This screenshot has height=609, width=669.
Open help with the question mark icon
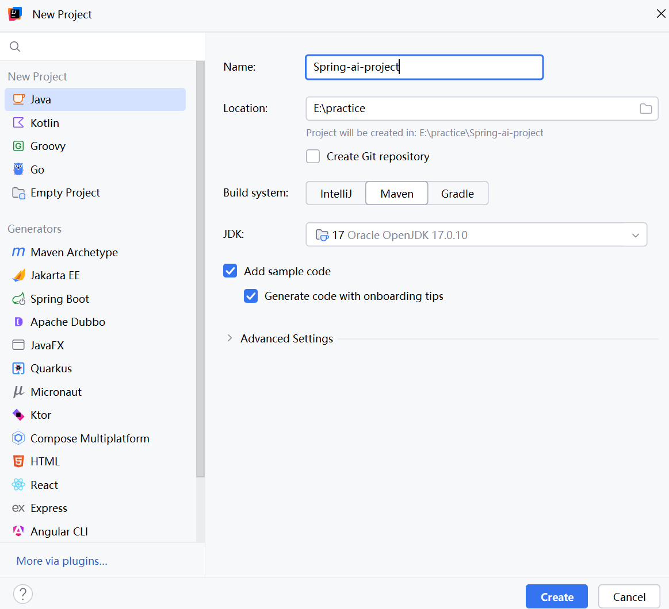pyautogui.click(x=23, y=593)
